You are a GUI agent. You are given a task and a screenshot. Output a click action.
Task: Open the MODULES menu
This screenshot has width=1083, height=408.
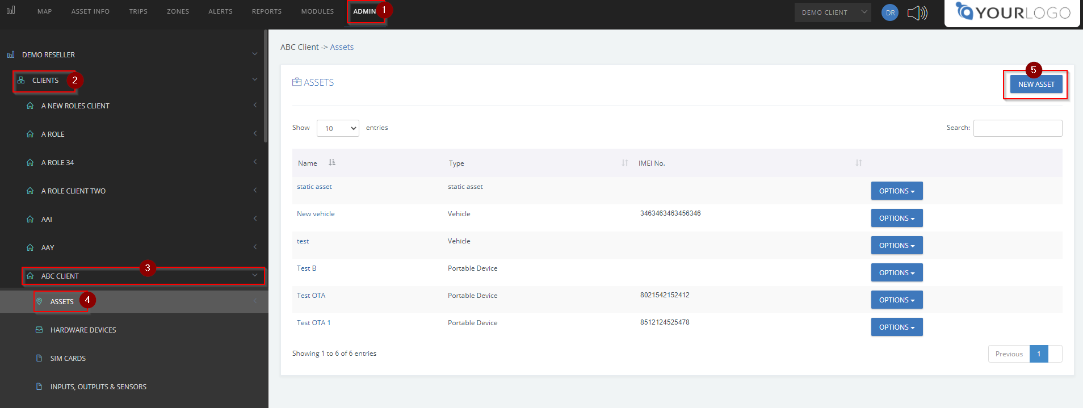tap(317, 11)
